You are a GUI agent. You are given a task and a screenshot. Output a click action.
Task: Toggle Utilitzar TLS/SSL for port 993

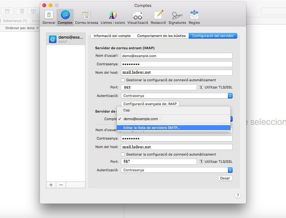[x=201, y=87]
